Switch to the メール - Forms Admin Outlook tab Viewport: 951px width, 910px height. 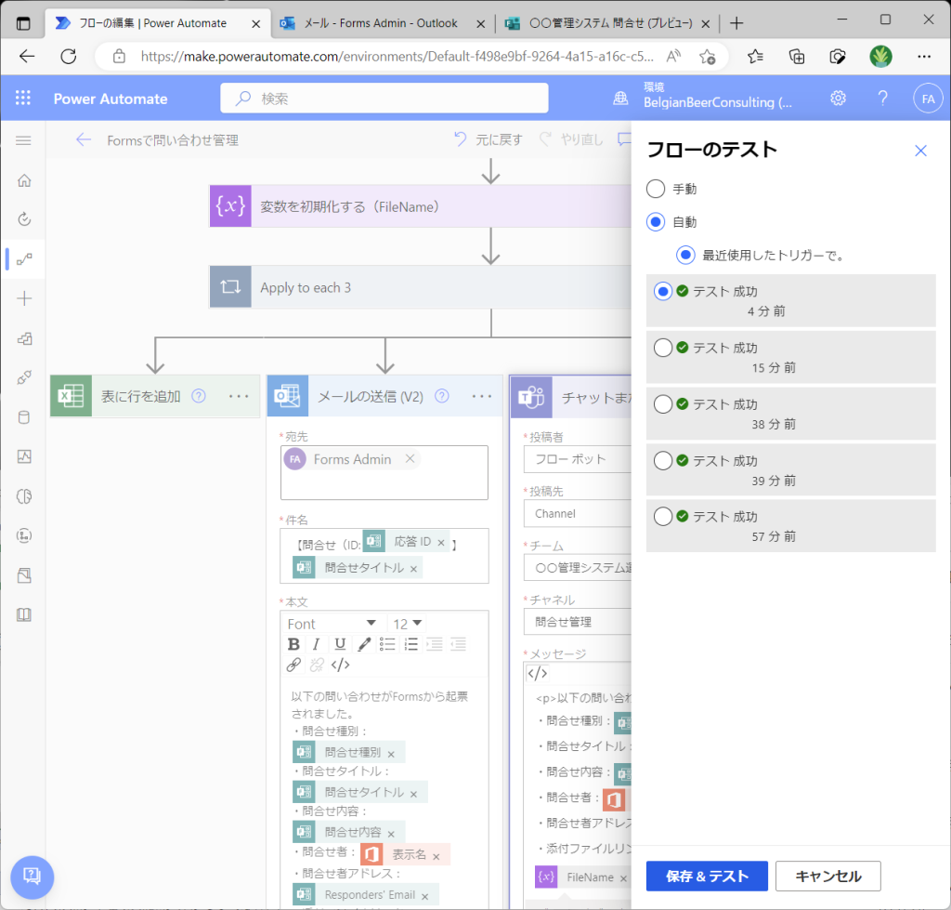[x=380, y=23]
